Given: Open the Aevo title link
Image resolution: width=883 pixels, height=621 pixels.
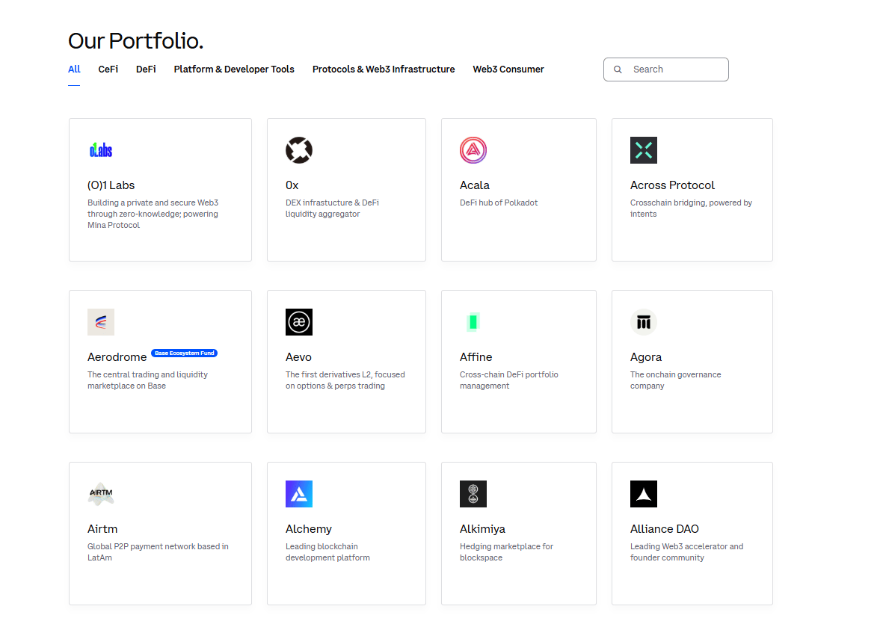Looking at the screenshot, I should 298,357.
